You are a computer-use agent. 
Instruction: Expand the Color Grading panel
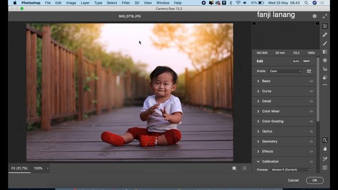258,121
